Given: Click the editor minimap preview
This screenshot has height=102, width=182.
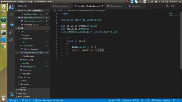Looking at the screenshot, I should (x=174, y=14).
